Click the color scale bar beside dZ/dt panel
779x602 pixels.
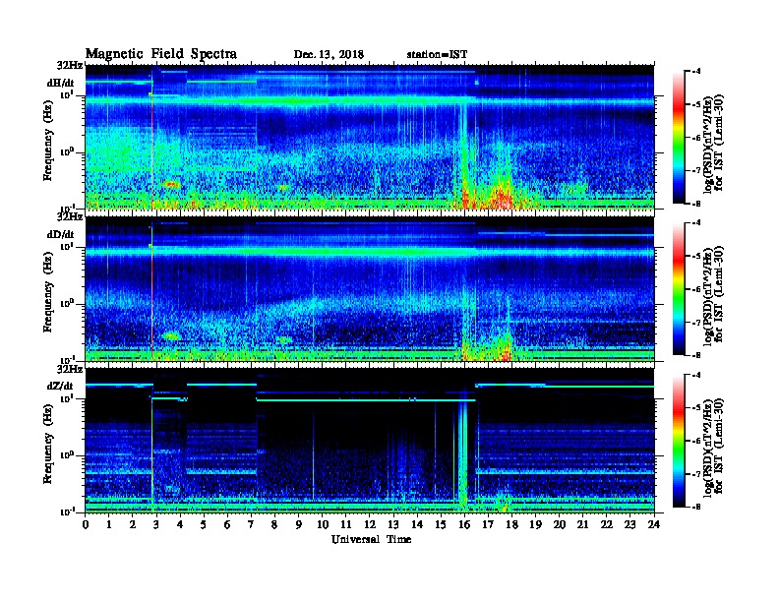(679, 441)
